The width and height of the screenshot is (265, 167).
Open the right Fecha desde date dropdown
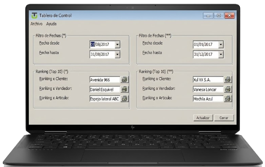click(x=220, y=45)
